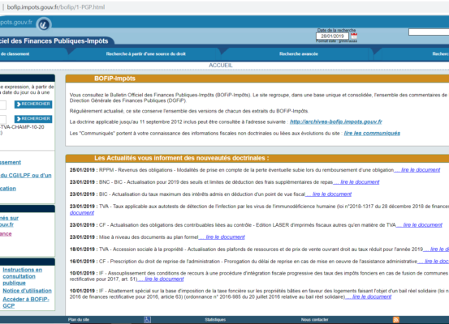Click the first RECHERCHER button
The image size is (449, 324).
pyautogui.click(x=33, y=104)
